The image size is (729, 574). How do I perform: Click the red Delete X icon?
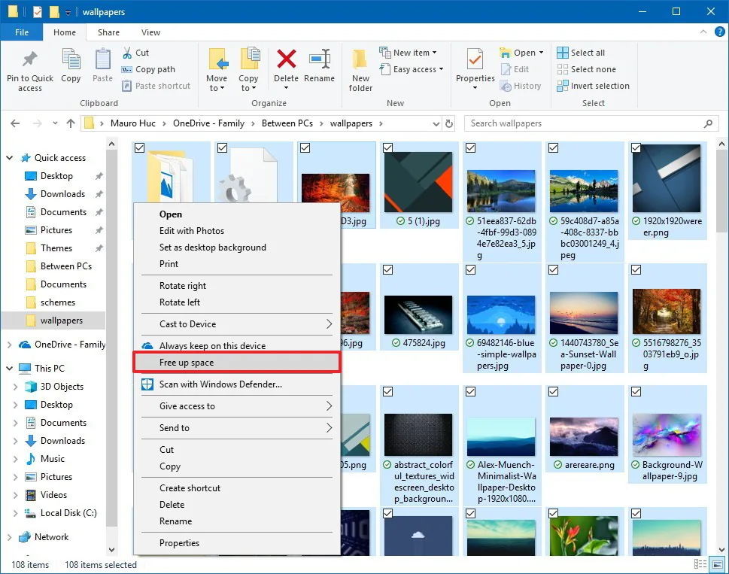[x=287, y=59]
